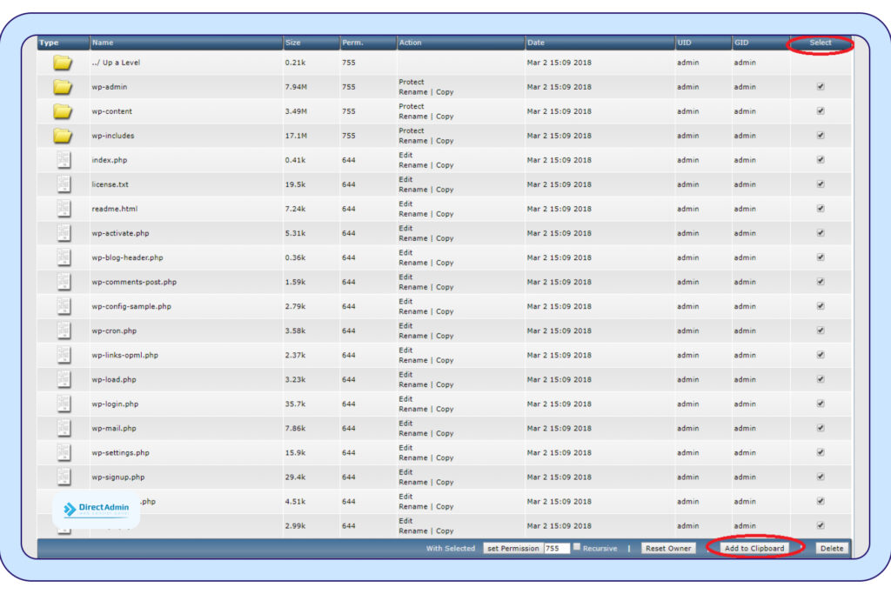The height and width of the screenshot is (594, 891).
Task: Click the set Permission button
Action: [513, 549]
